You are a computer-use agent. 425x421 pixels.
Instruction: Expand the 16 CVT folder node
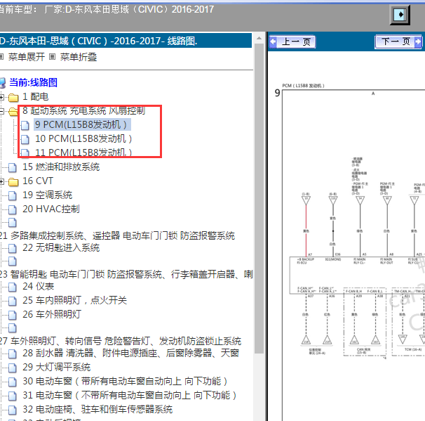pos(1,181)
